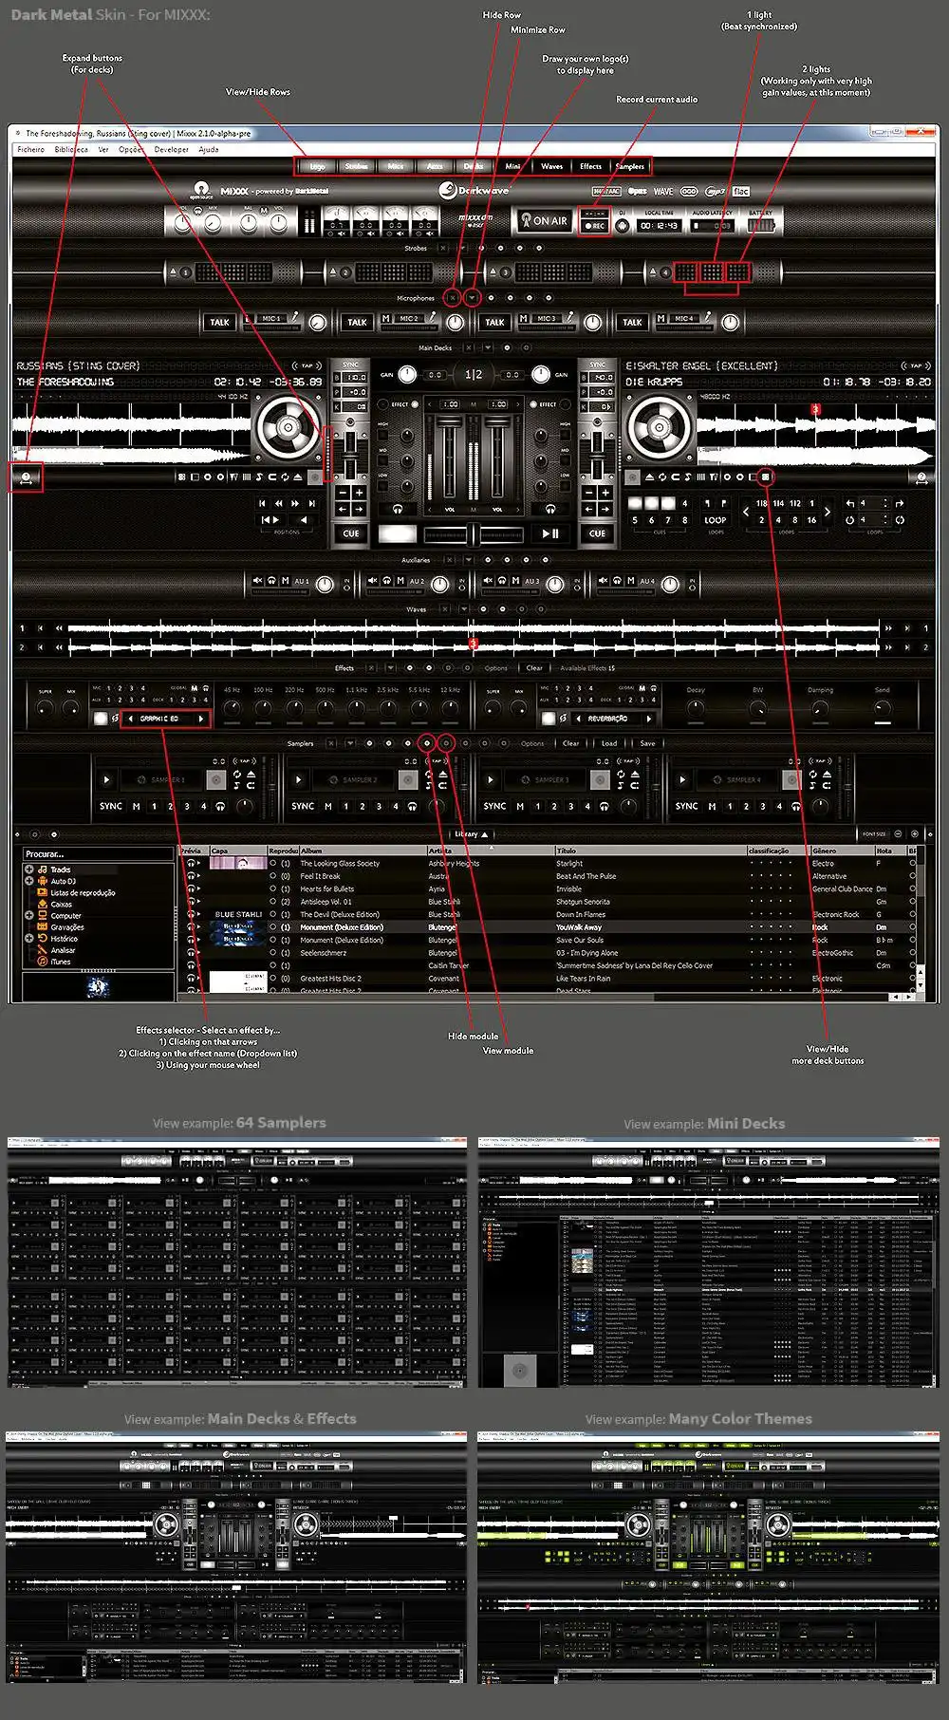The image size is (949, 1720).
Task: Open the REVERBERAÇÃO effect dropdown
Action: click(606, 719)
